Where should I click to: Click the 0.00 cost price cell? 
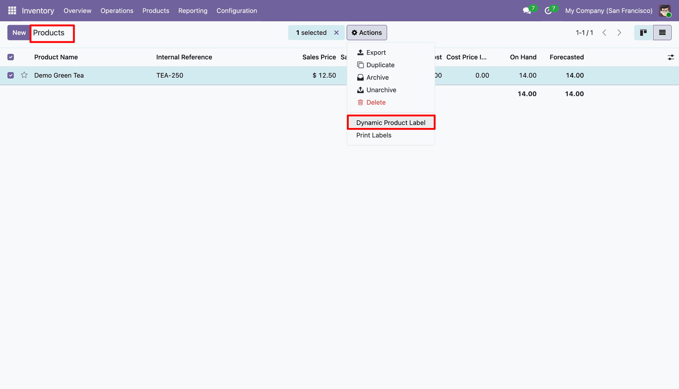(x=482, y=75)
